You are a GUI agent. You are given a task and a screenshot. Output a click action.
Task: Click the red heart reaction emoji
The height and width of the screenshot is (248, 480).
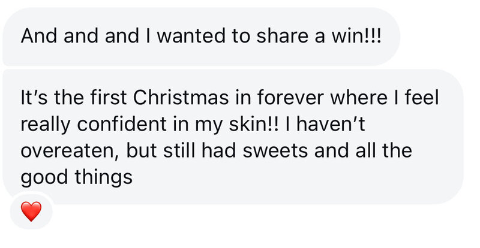click(31, 211)
